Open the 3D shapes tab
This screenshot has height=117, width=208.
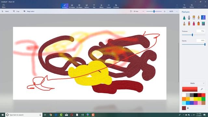tap(79, 6)
